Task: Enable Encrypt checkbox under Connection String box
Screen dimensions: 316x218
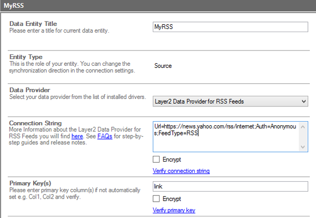Action: (156, 160)
